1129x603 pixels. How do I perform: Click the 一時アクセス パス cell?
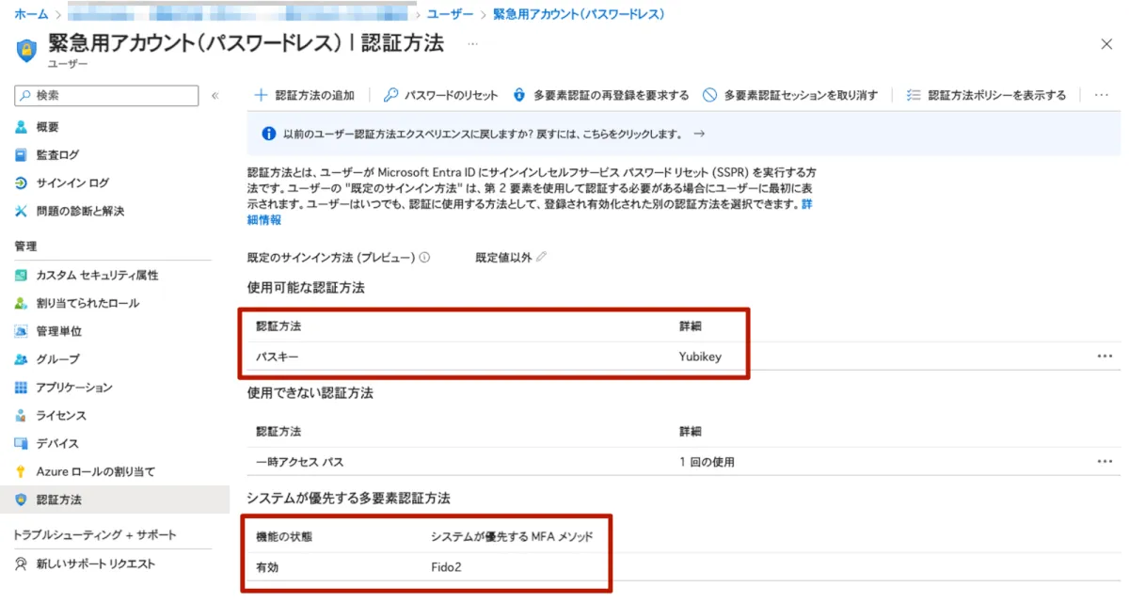[x=299, y=462]
